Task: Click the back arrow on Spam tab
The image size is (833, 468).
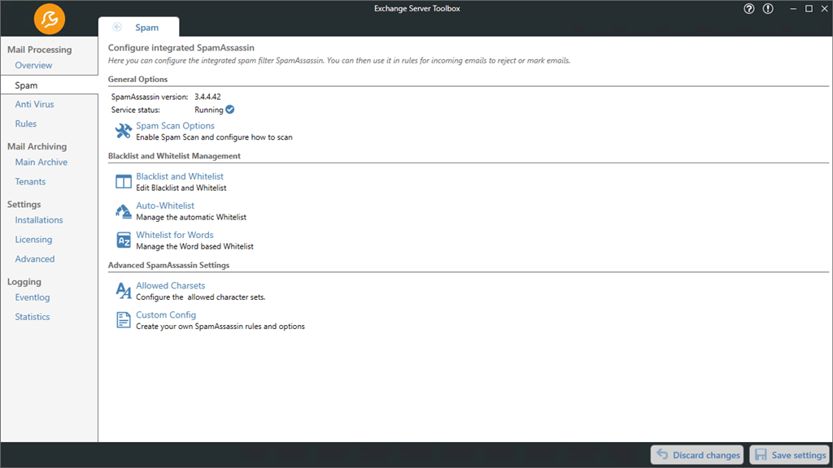Action: (118, 28)
